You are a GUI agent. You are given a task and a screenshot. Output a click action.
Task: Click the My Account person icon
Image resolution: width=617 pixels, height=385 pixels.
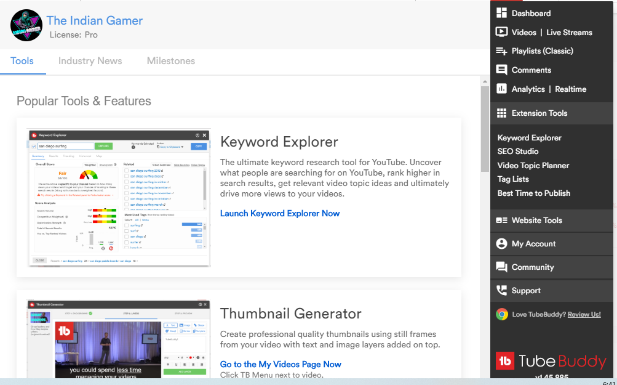(x=501, y=243)
